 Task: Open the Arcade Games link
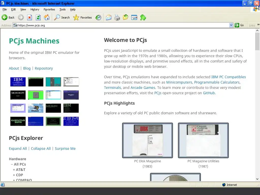143,88
